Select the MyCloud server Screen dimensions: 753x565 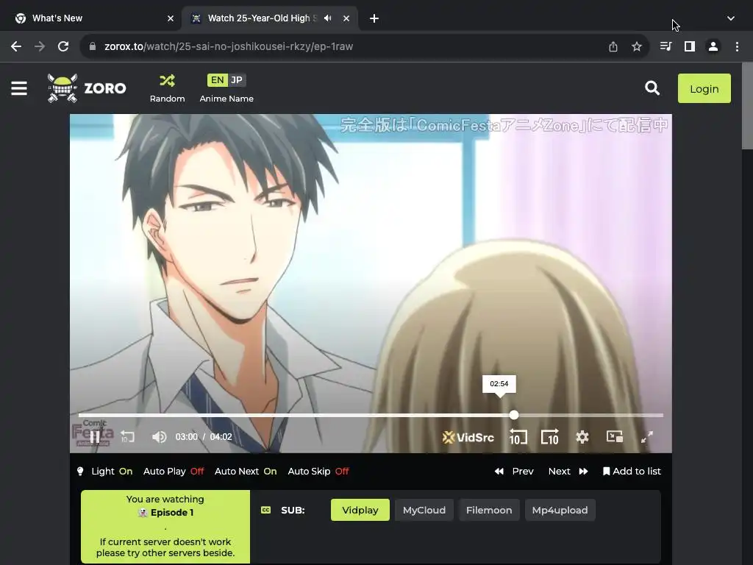[x=424, y=510]
